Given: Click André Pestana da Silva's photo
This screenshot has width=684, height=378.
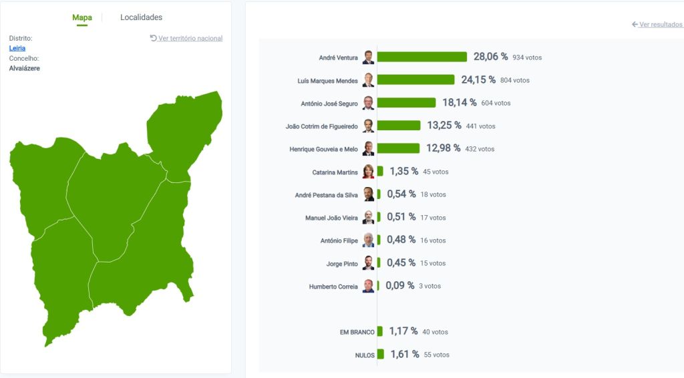Looking at the screenshot, I should (368, 194).
